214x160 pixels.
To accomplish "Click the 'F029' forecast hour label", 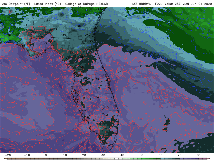I will pos(159,4).
